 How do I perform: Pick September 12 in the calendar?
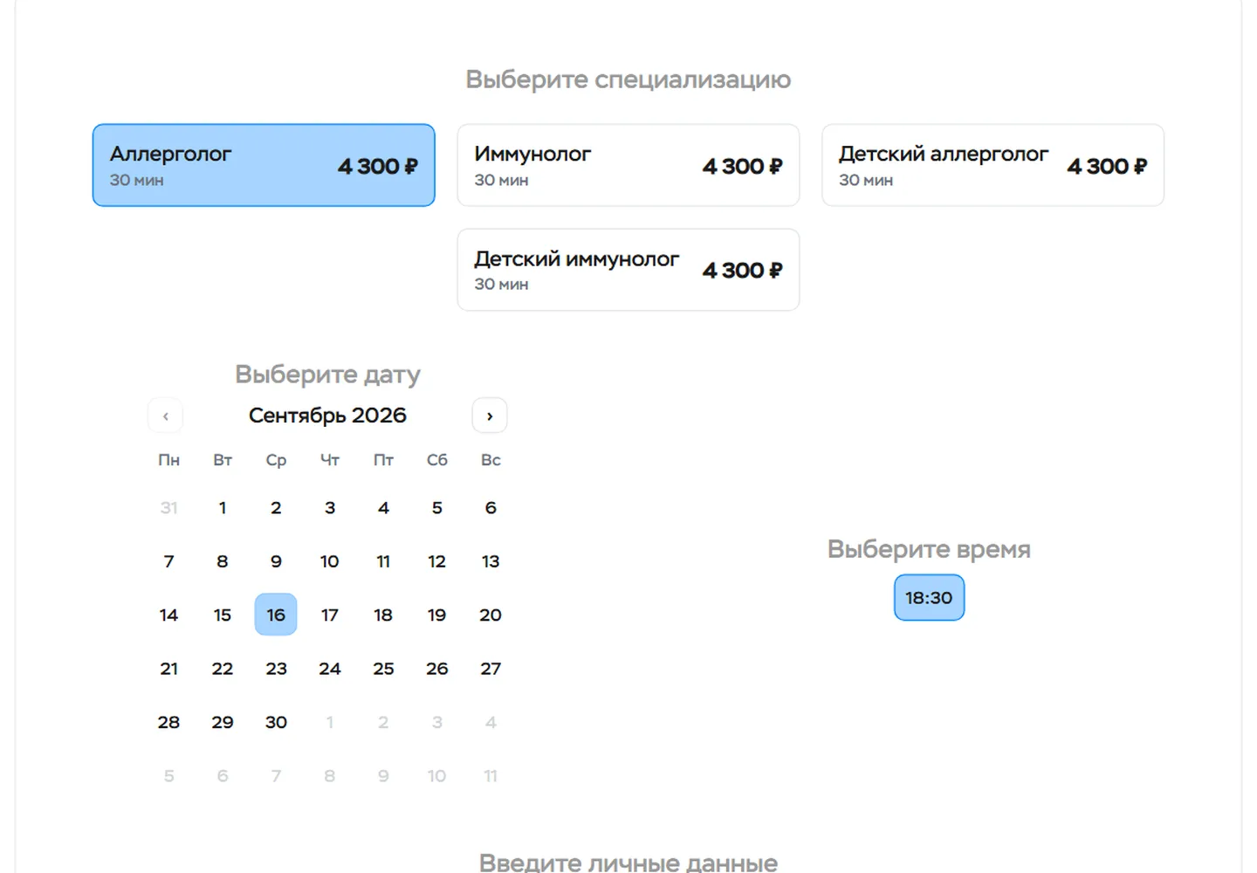(x=437, y=561)
